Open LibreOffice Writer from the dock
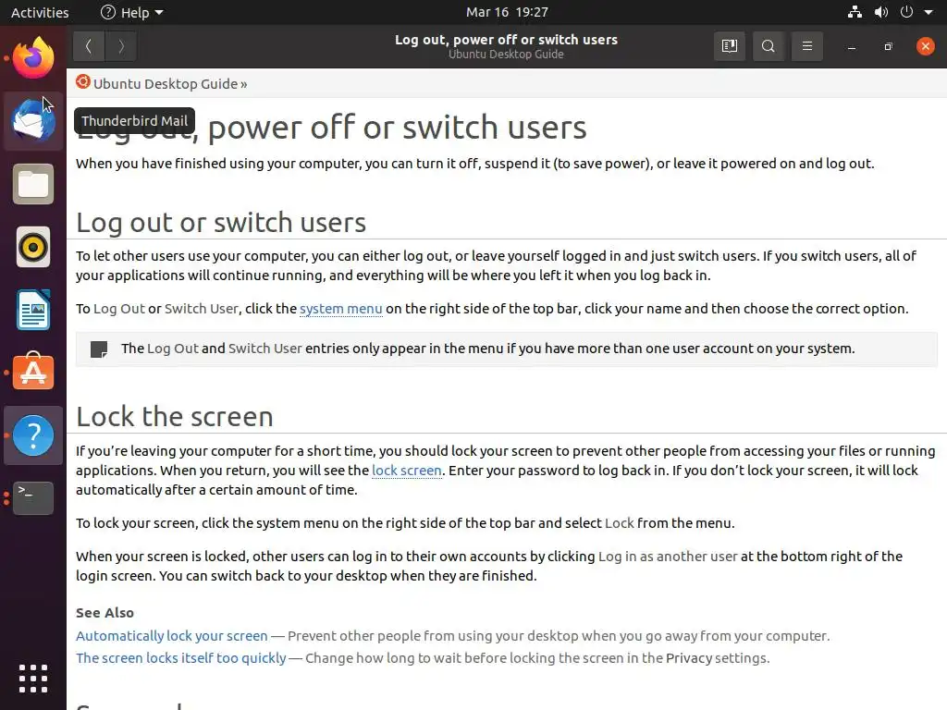This screenshot has width=947, height=710. point(33,310)
